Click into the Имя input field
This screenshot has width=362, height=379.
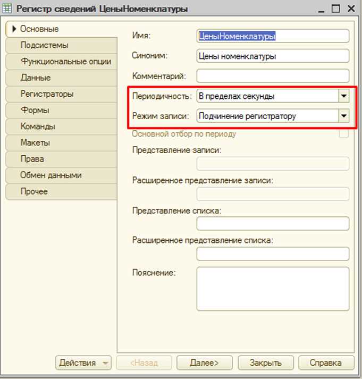pos(273,36)
